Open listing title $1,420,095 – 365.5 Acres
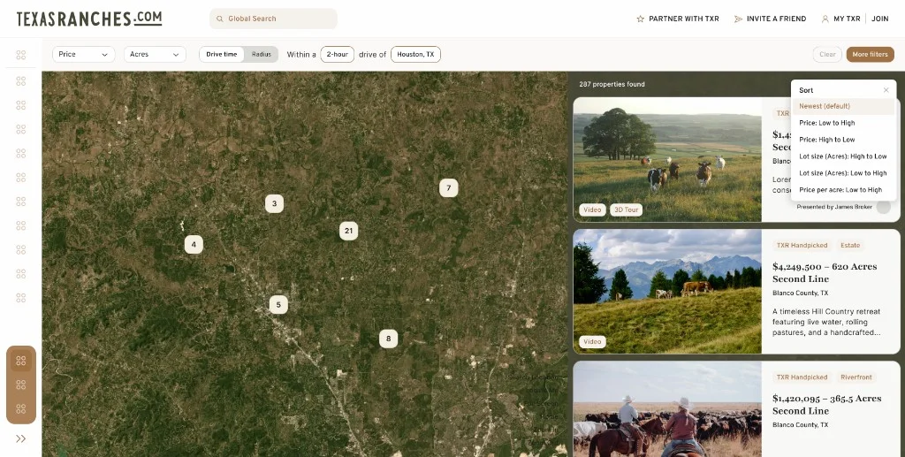 (826, 405)
